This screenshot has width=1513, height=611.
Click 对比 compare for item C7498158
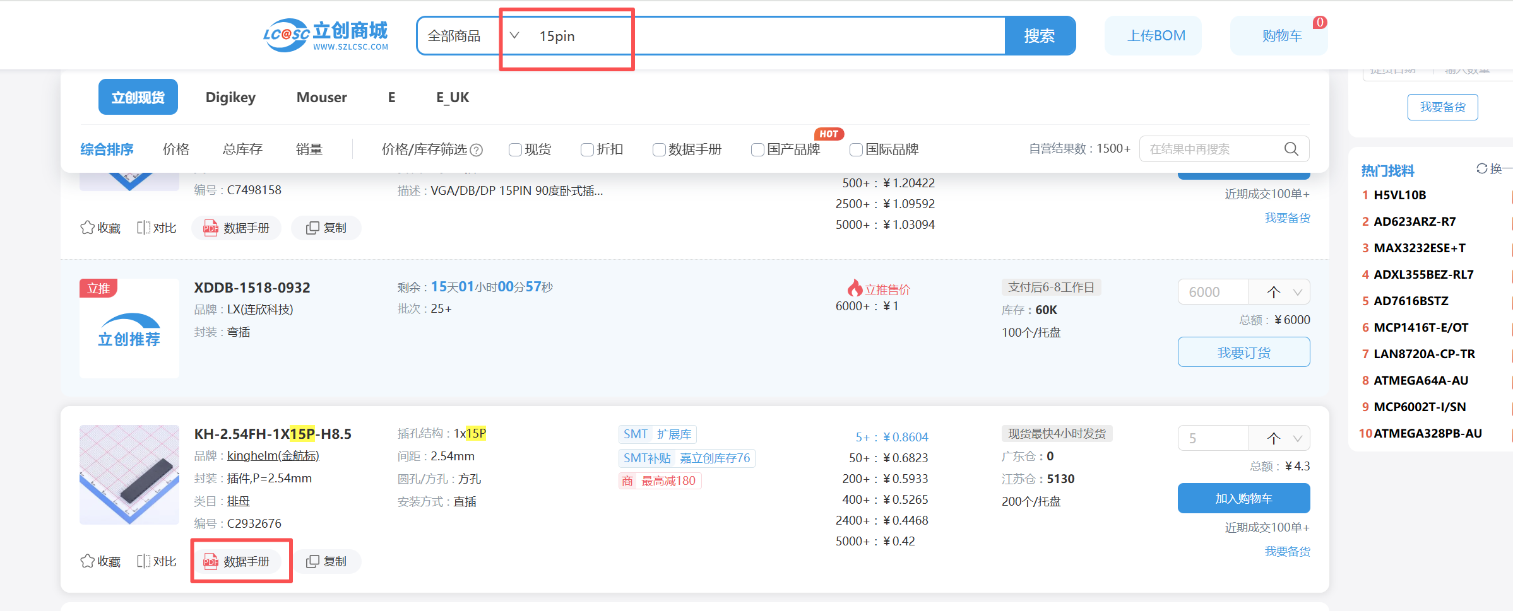(x=157, y=228)
